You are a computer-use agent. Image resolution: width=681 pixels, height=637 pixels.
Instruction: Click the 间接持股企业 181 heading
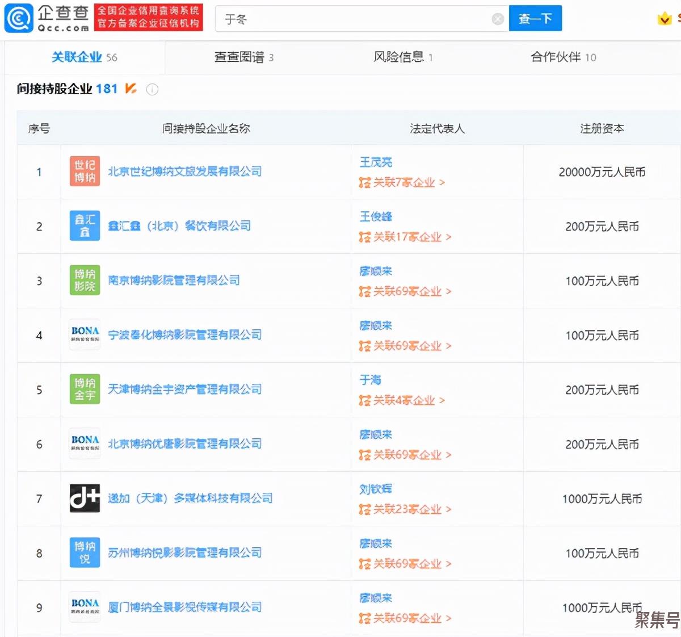tap(67, 89)
